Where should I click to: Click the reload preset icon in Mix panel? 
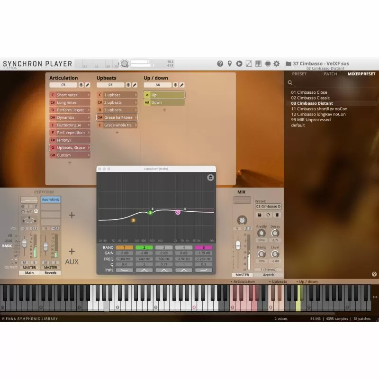coord(269,215)
